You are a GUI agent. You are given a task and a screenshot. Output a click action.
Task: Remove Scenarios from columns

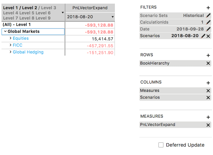click(208, 97)
